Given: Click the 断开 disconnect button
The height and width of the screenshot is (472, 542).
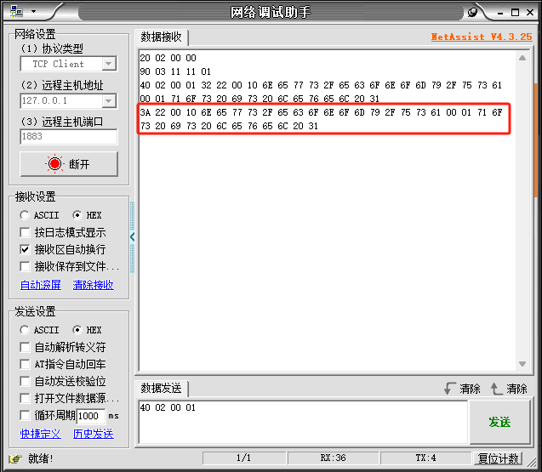Looking at the screenshot, I should (x=68, y=164).
